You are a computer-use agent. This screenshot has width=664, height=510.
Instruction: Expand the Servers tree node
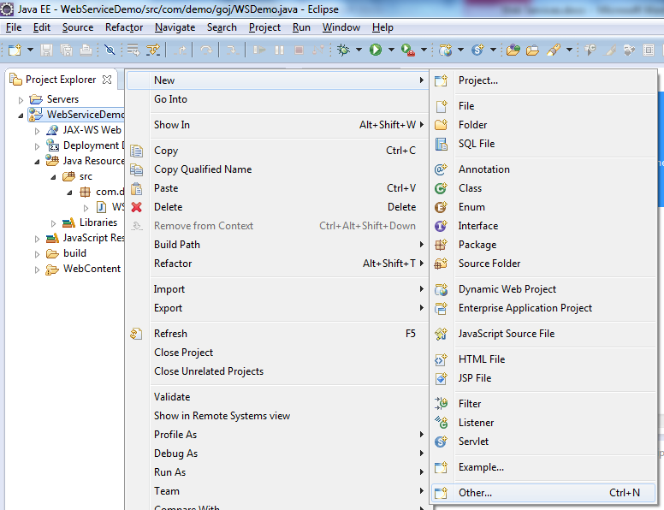[21, 100]
